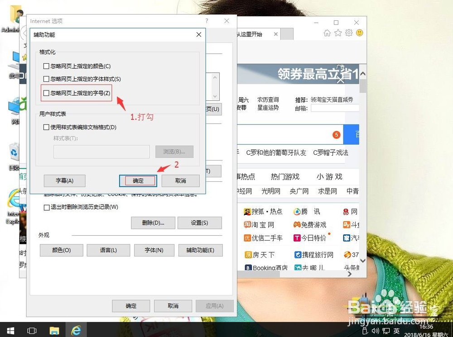
Task: Click the 领淘宝天猫直减券 link
Action: 332,100
